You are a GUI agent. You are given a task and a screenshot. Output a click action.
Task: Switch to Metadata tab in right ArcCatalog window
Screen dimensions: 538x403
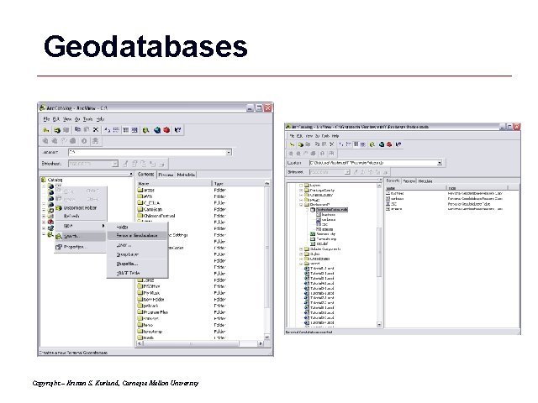click(x=425, y=181)
